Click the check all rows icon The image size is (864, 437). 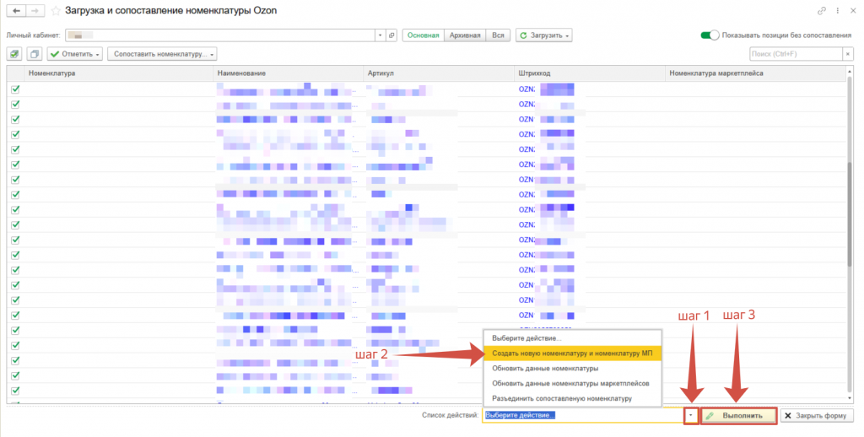pos(15,54)
